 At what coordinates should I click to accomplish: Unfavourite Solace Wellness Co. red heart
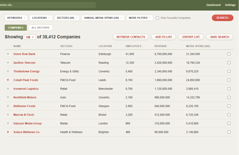point(8,132)
